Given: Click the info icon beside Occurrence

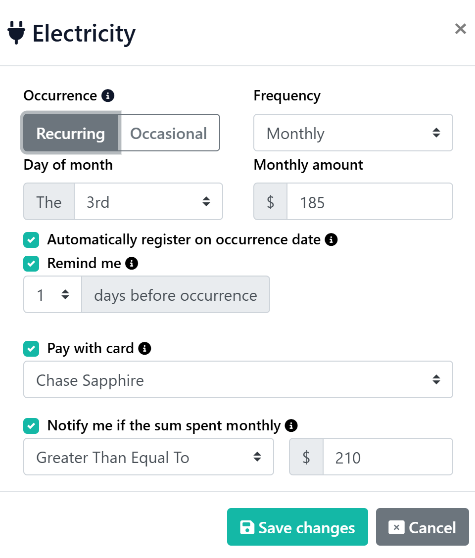Looking at the screenshot, I should [108, 95].
